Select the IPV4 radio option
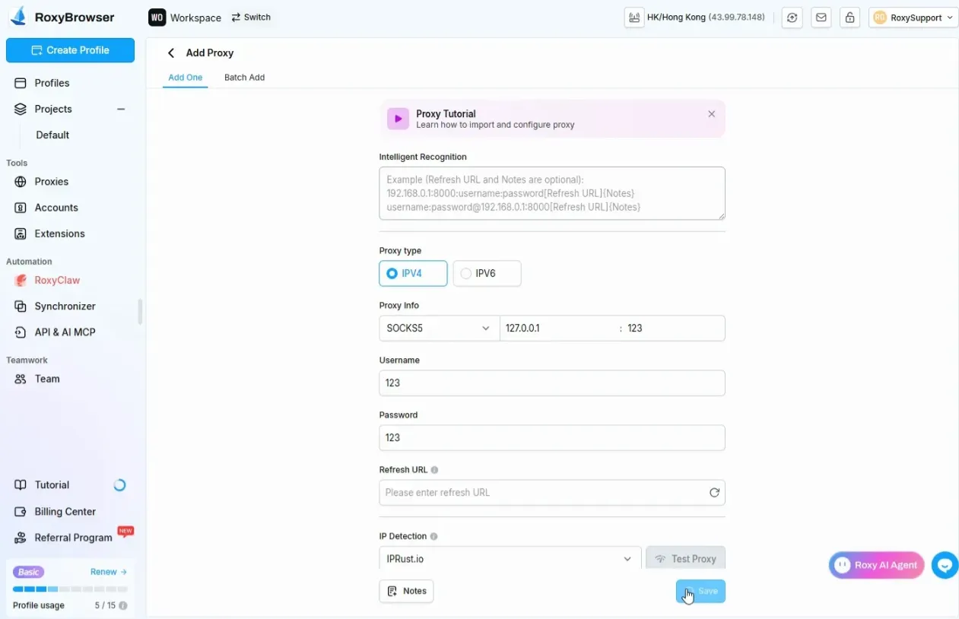Screen dimensions: 959x619 [x=413, y=273]
